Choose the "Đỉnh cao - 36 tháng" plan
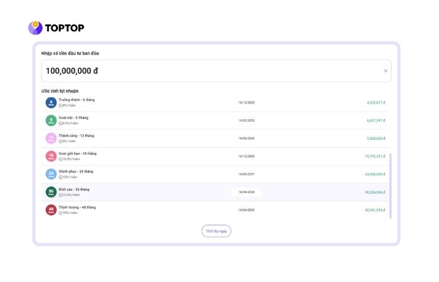 74,189
